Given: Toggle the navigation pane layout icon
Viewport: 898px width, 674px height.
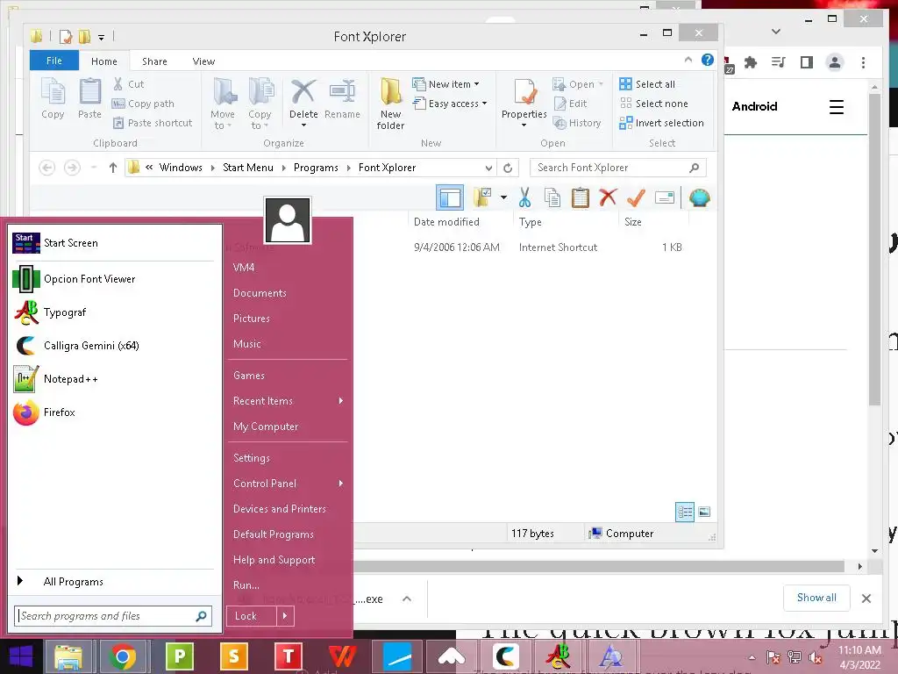Looking at the screenshot, I should coord(450,197).
